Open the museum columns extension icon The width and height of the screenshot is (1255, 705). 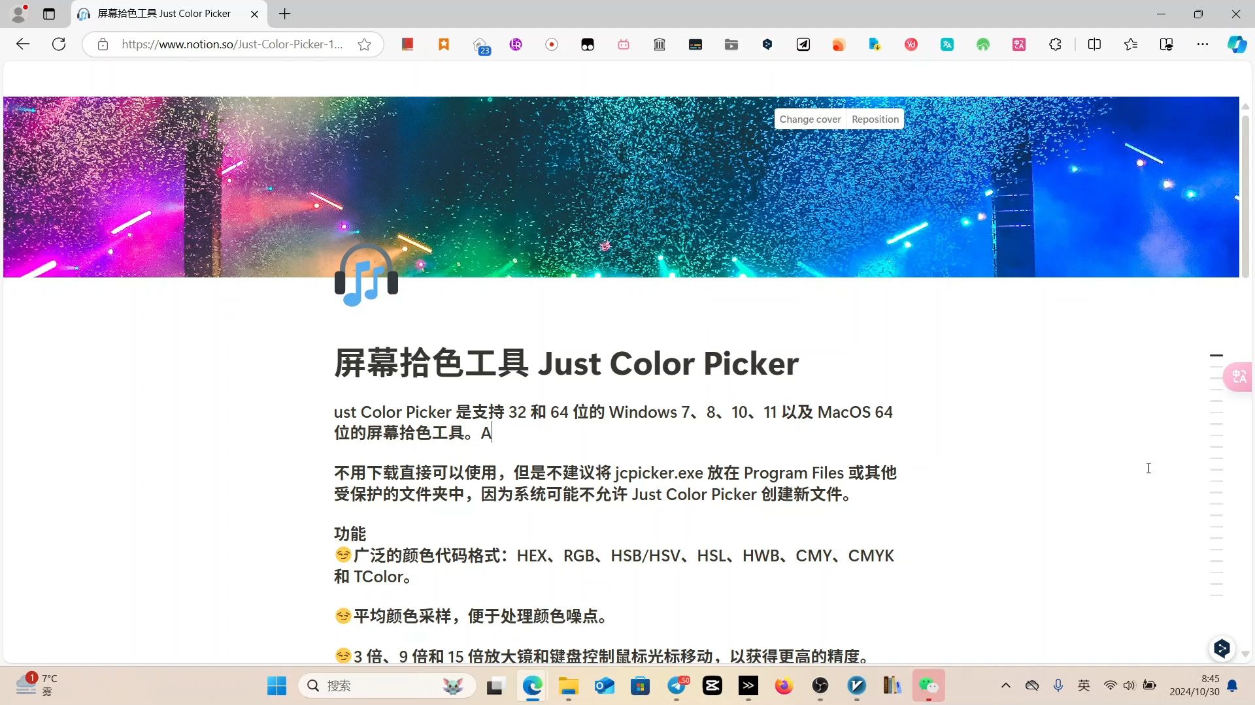coord(660,44)
